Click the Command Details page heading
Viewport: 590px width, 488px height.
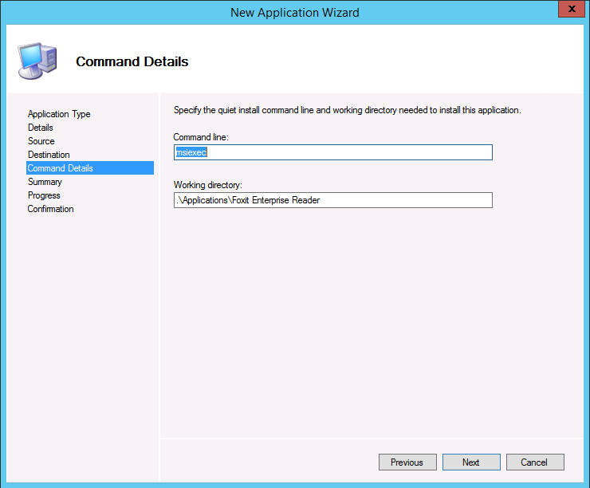[132, 61]
